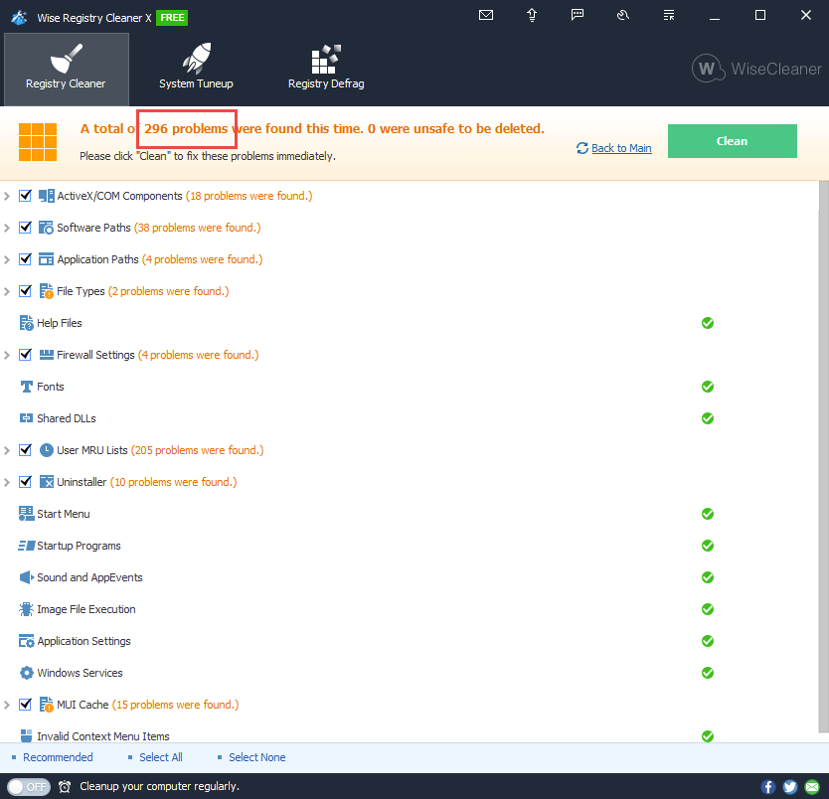This screenshot has height=799, width=829.
Task: Click the Application Settings category icon
Action: [27, 641]
